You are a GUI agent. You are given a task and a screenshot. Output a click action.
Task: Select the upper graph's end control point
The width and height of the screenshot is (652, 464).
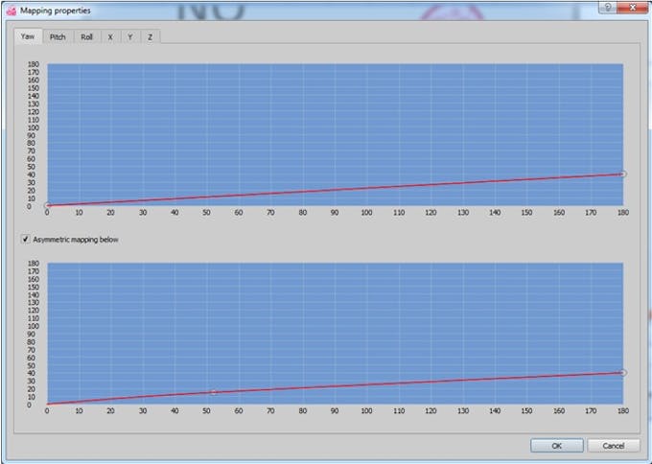[622, 174]
